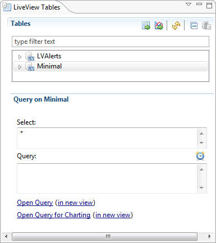
Task: Click in the type filter text field
Action: click(111, 42)
